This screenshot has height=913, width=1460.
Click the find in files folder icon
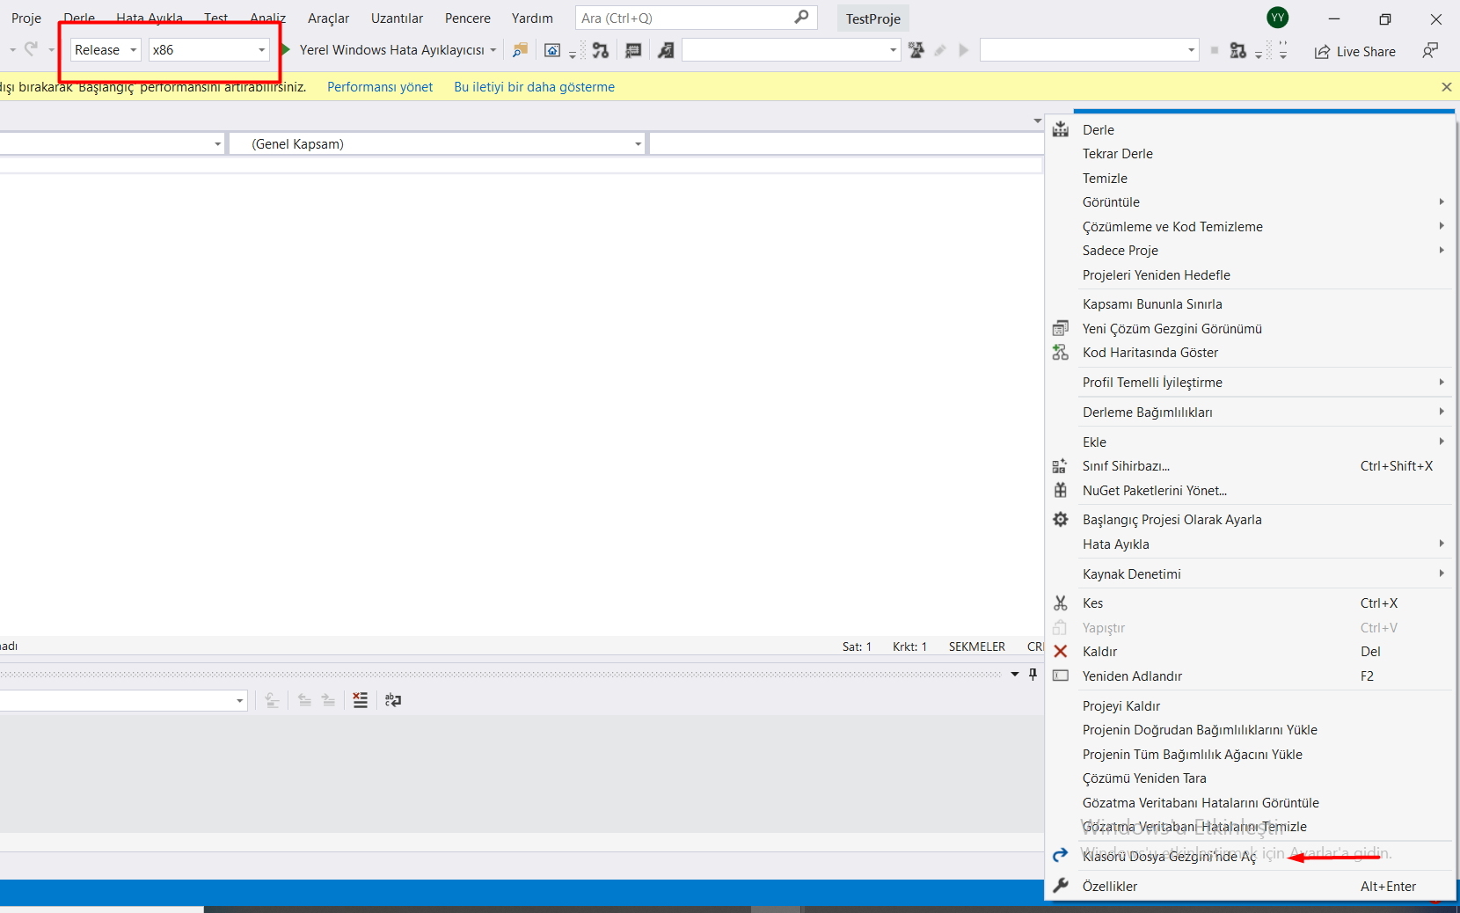point(520,50)
